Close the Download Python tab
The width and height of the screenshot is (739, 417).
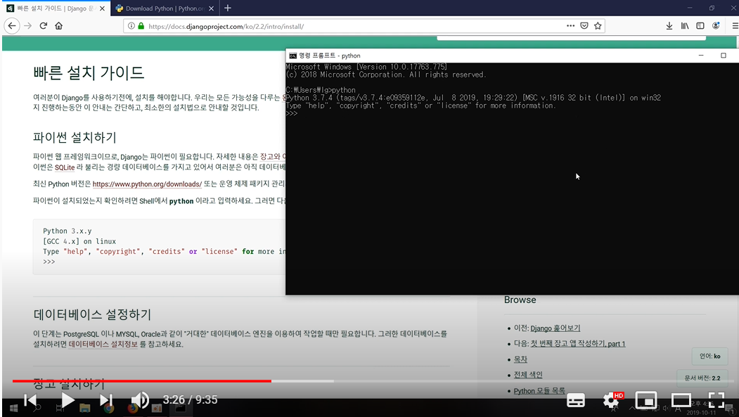211,8
